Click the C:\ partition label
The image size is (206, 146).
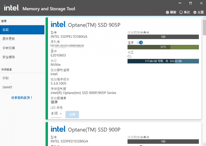pos(129,57)
